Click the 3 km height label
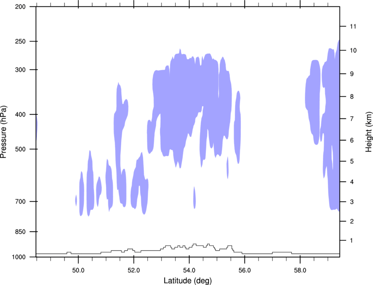The image size is (373, 285). 351,202
